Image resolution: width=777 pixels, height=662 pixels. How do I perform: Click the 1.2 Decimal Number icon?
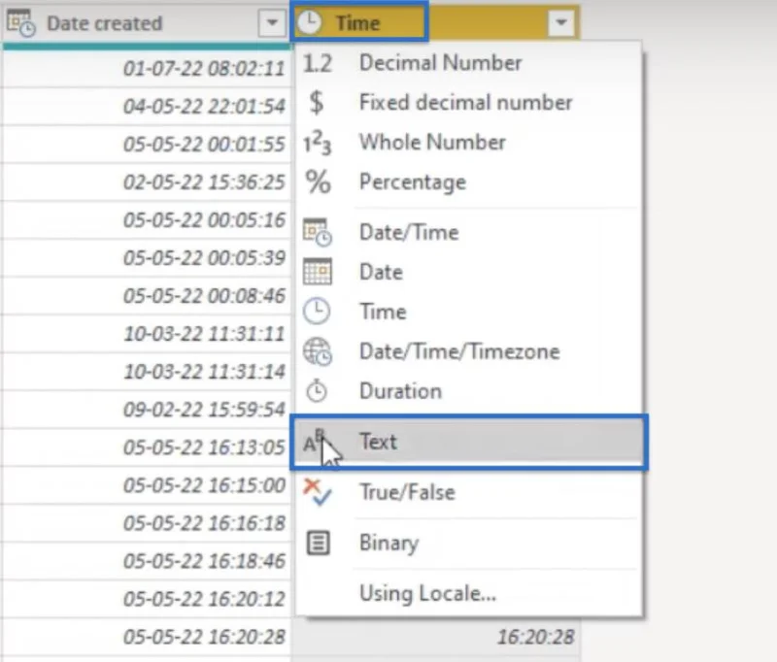coord(318,63)
